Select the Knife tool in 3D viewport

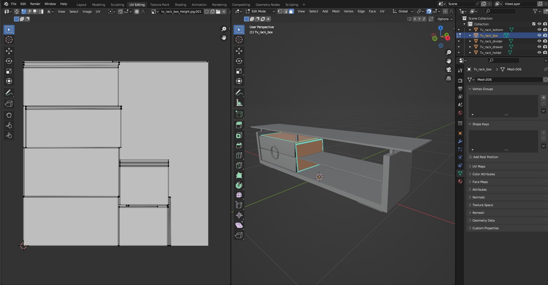(239, 165)
